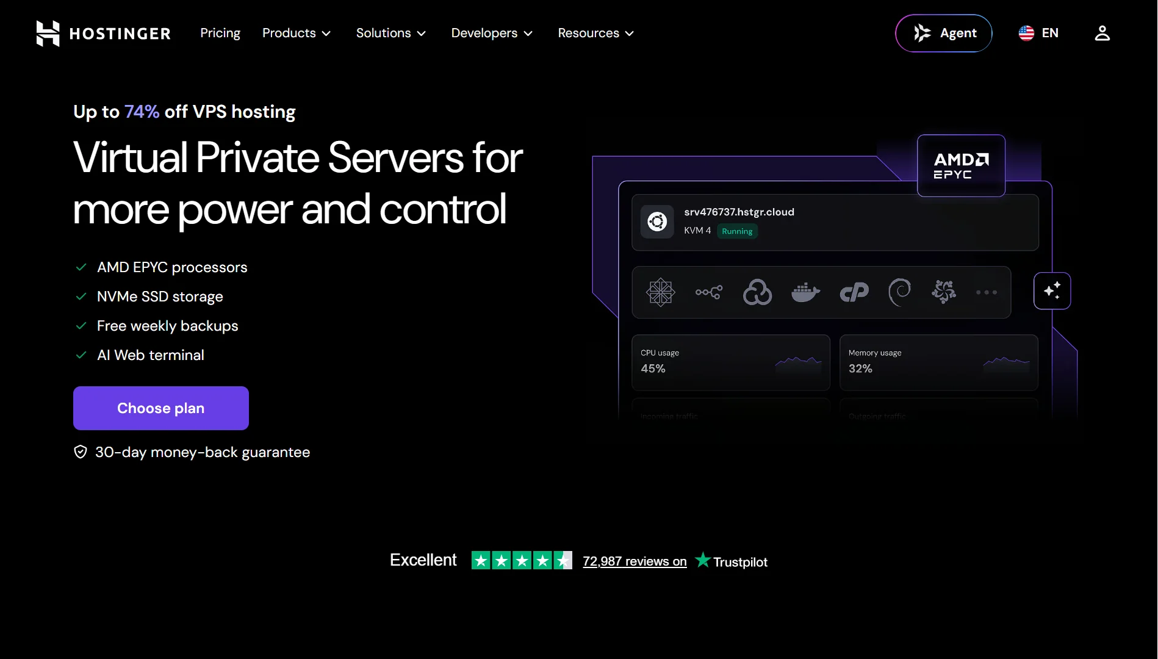The height and width of the screenshot is (659, 1158).
Task: Select the pinwheel template icon beside Debian
Action: pyautogui.click(x=944, y=292)
